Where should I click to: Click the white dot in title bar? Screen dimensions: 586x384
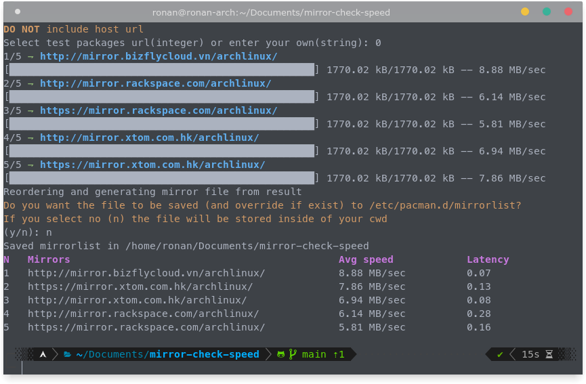coord(18,12)
